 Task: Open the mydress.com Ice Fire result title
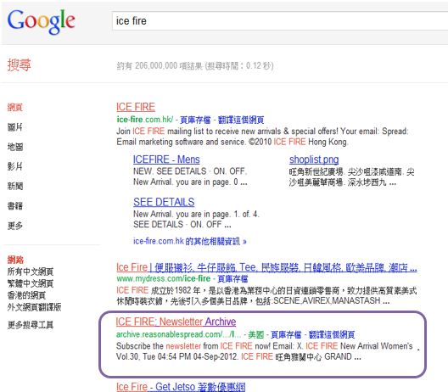[x=266, y=267]
